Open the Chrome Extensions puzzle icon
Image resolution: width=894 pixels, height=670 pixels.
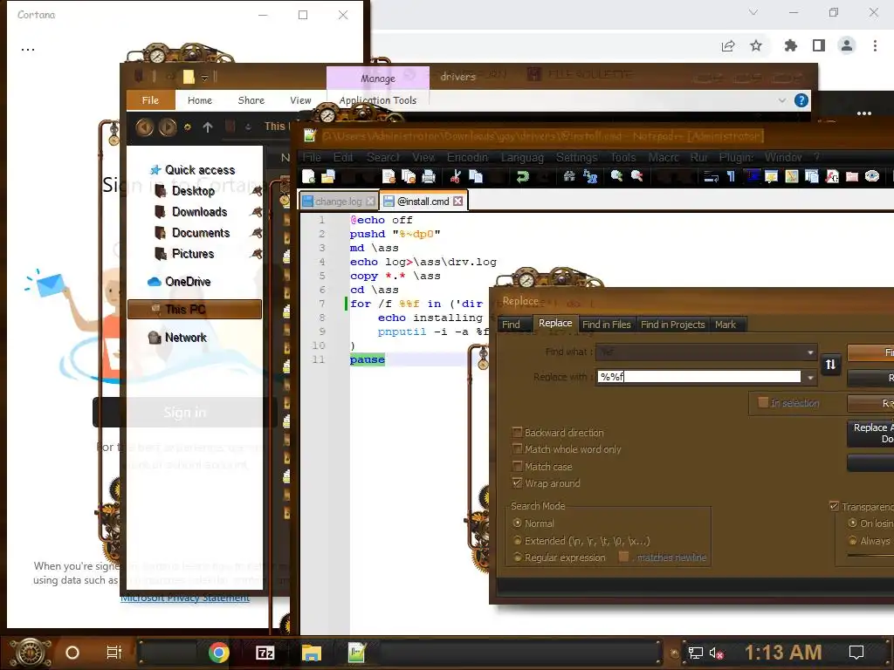click(x=790, y=45)
